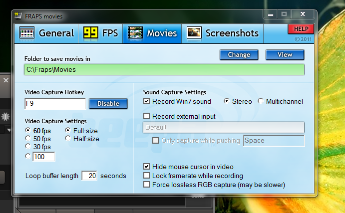Click the custom fps field showing 100
The width and height of the screenshot is (345, 213).
click(x=44, y=157)
